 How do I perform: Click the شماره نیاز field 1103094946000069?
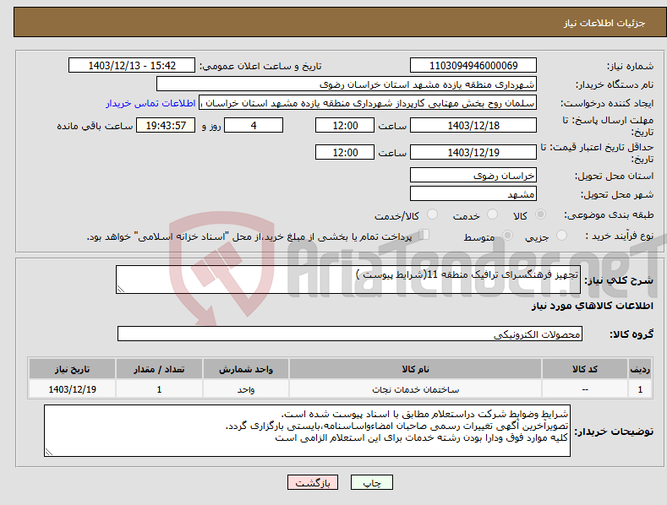473,66
